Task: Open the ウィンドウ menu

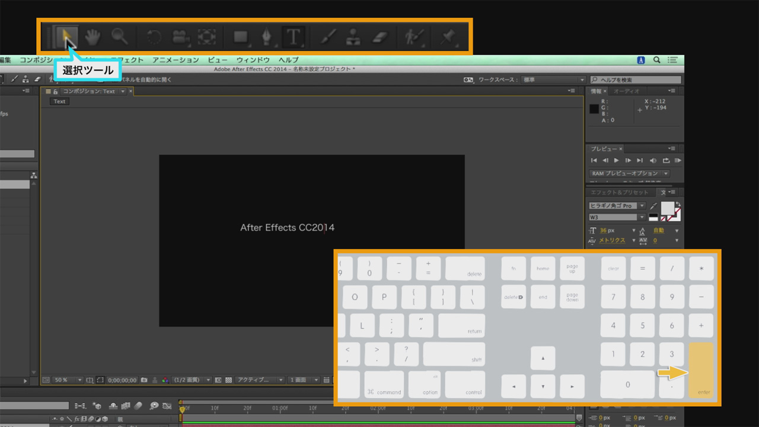Action: (x=253, y=60)
